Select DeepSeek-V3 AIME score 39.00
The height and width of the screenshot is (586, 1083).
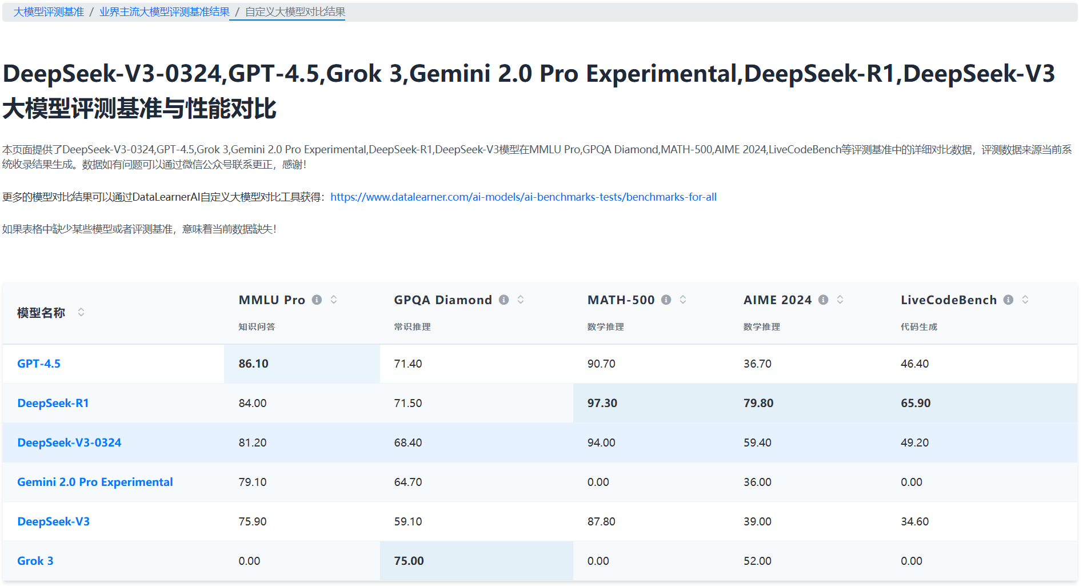(x=757, y=521)
